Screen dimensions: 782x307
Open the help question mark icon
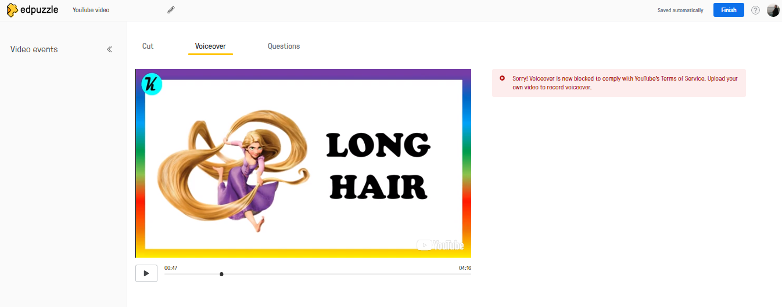tap(755, 10)
